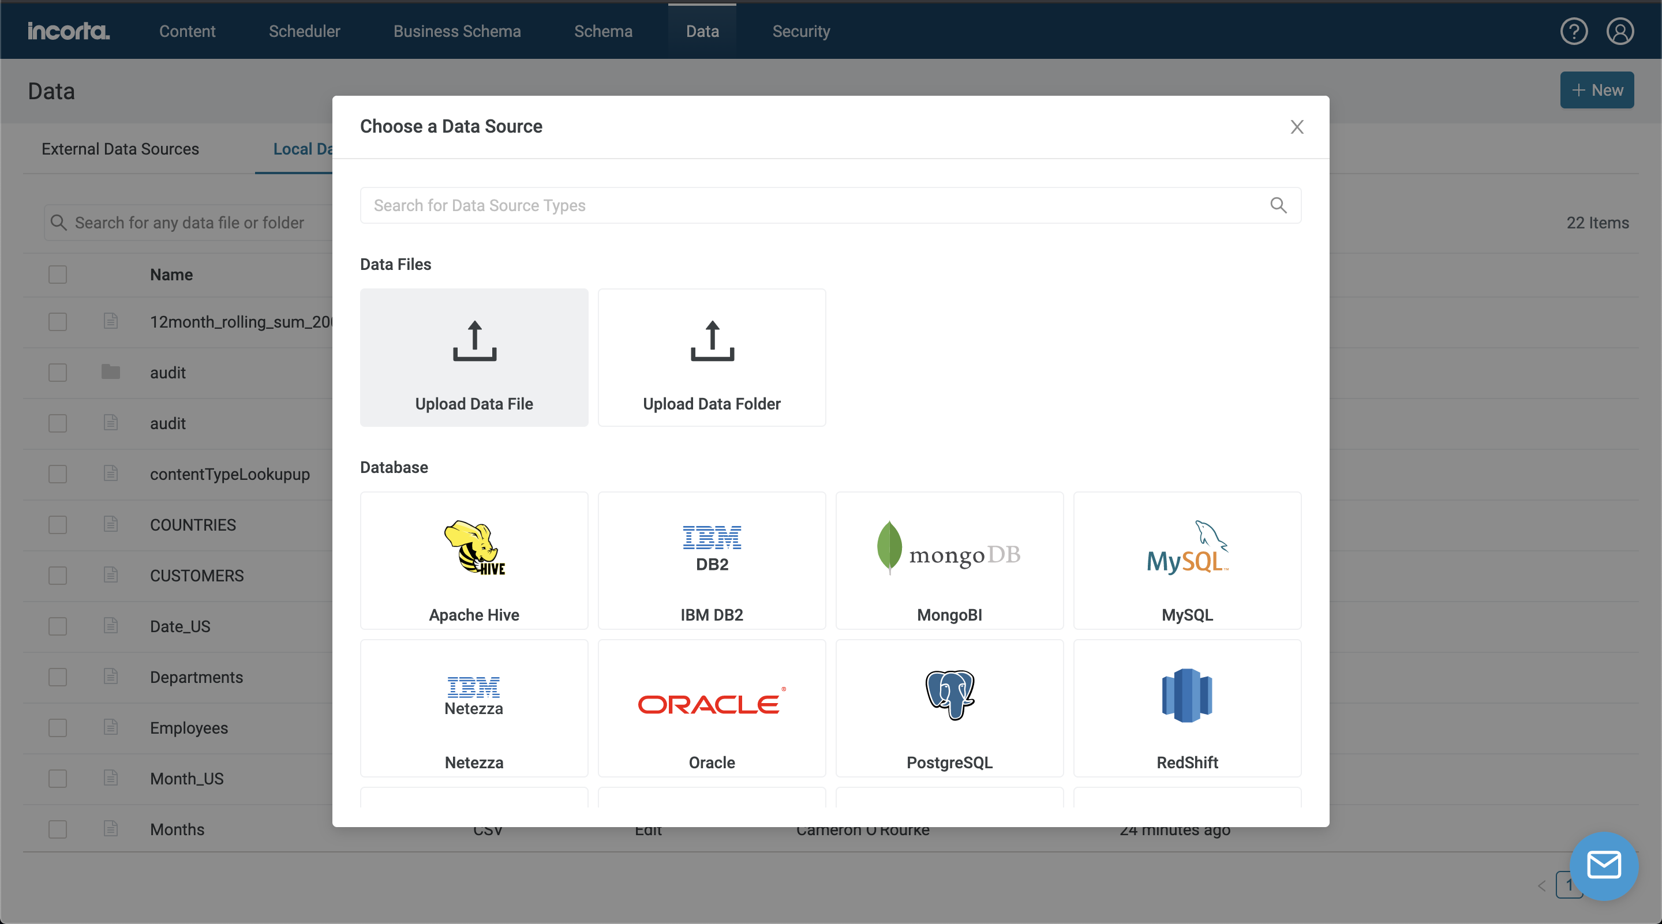The height and width of the screenshot is (924, 1662).
Task: Pick the PostgreSQL connector
Action: coord(948,707)
